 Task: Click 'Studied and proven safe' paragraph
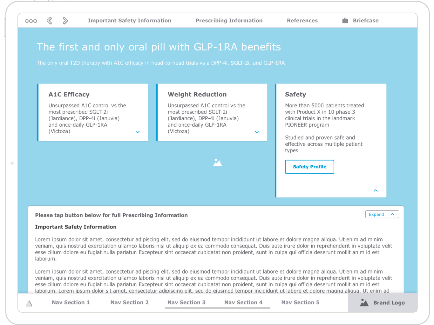point(324,144)
